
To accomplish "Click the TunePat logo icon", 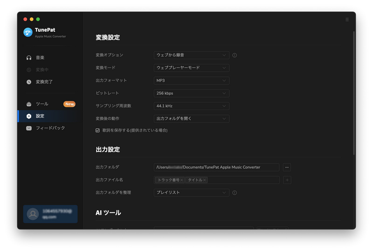I will tap(28, 32).
